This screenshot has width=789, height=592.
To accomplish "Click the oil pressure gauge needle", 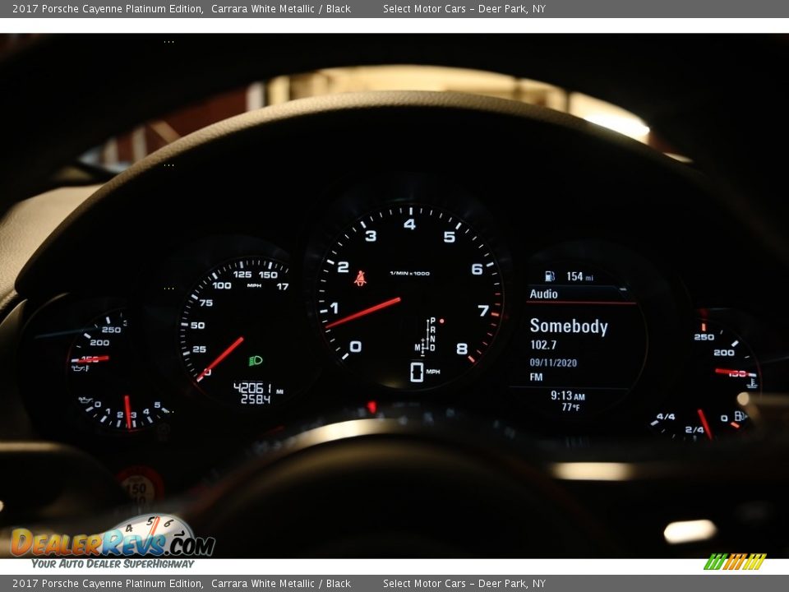I will coord(128,412).
